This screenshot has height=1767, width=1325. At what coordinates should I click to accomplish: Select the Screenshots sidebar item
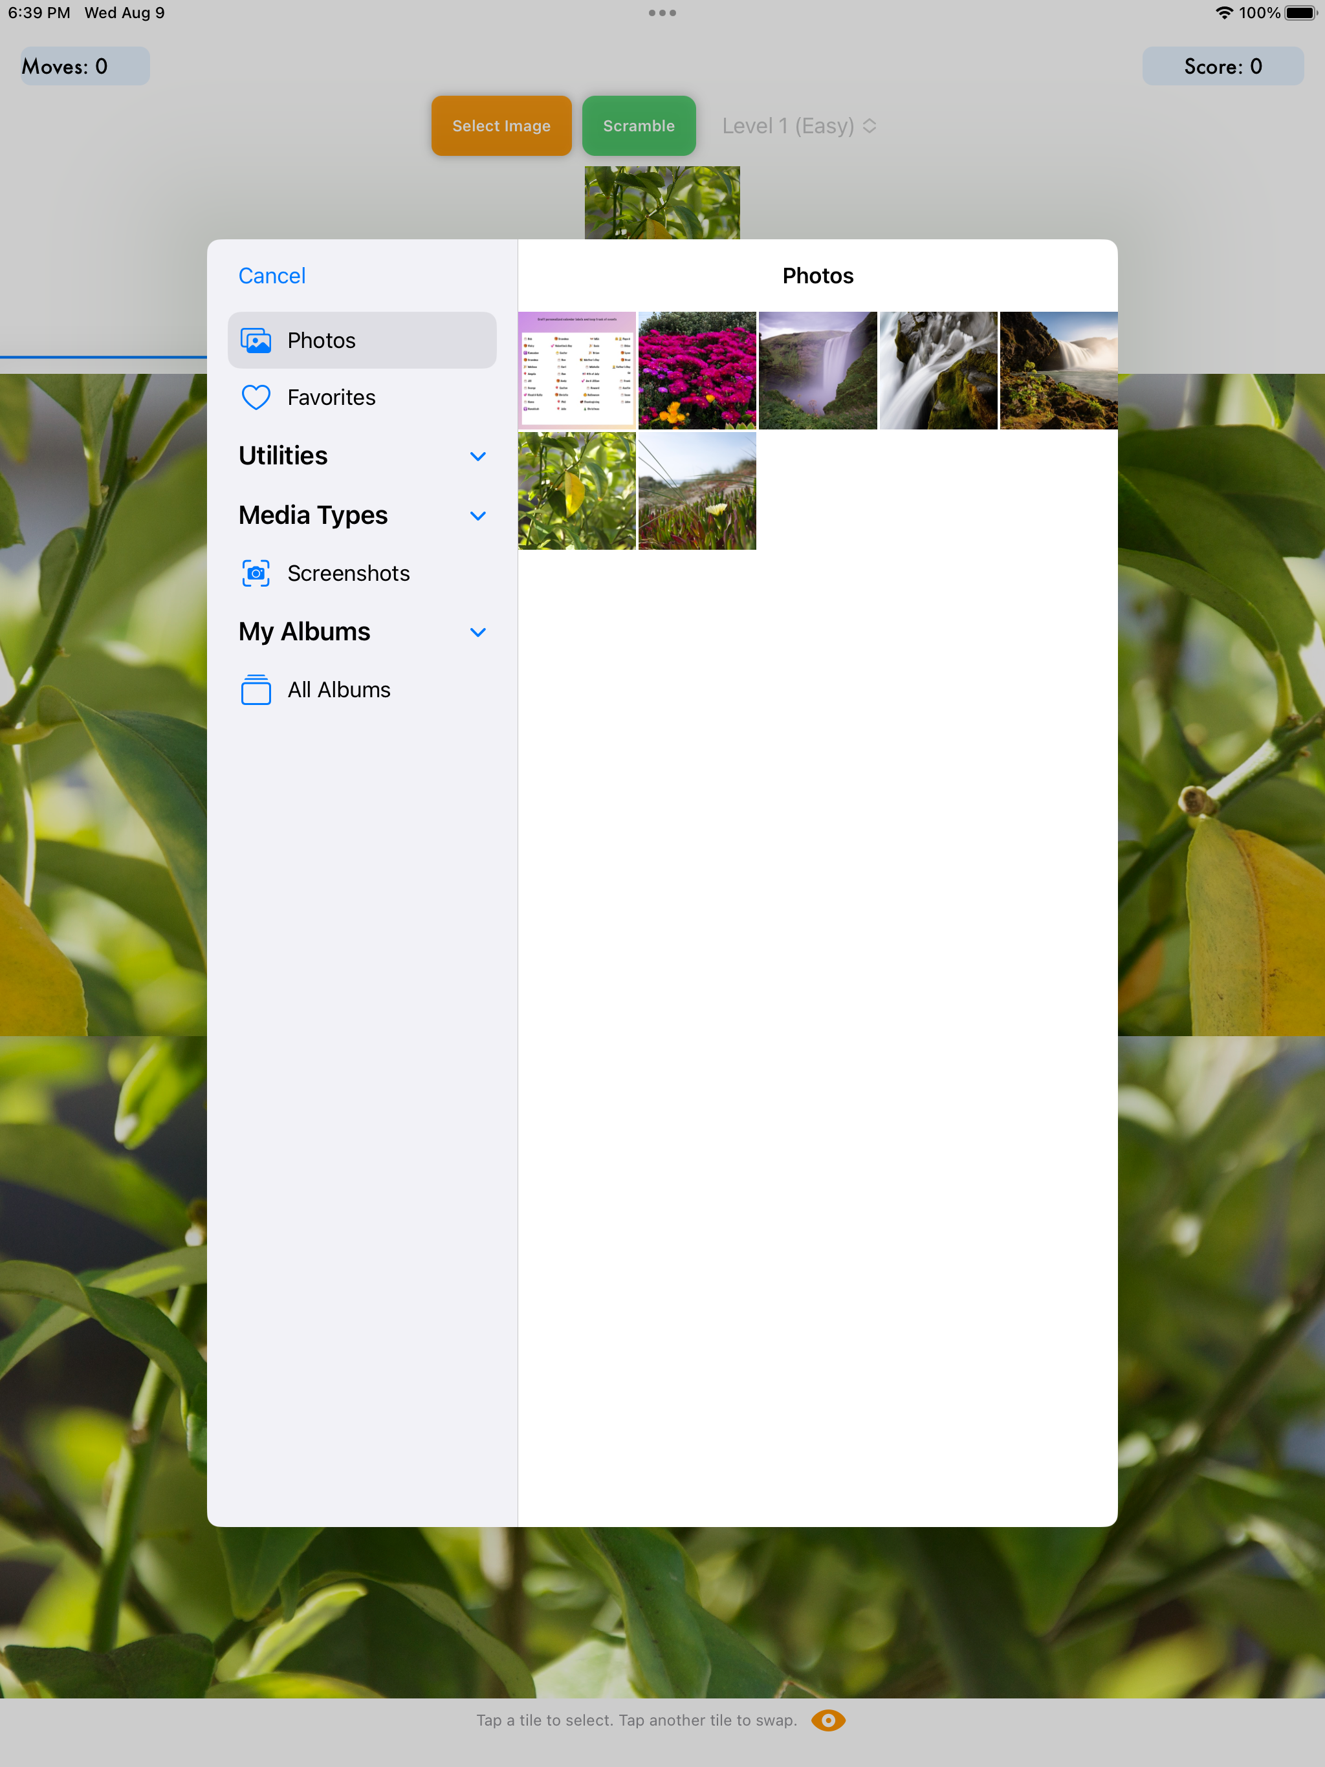point(362,574)
